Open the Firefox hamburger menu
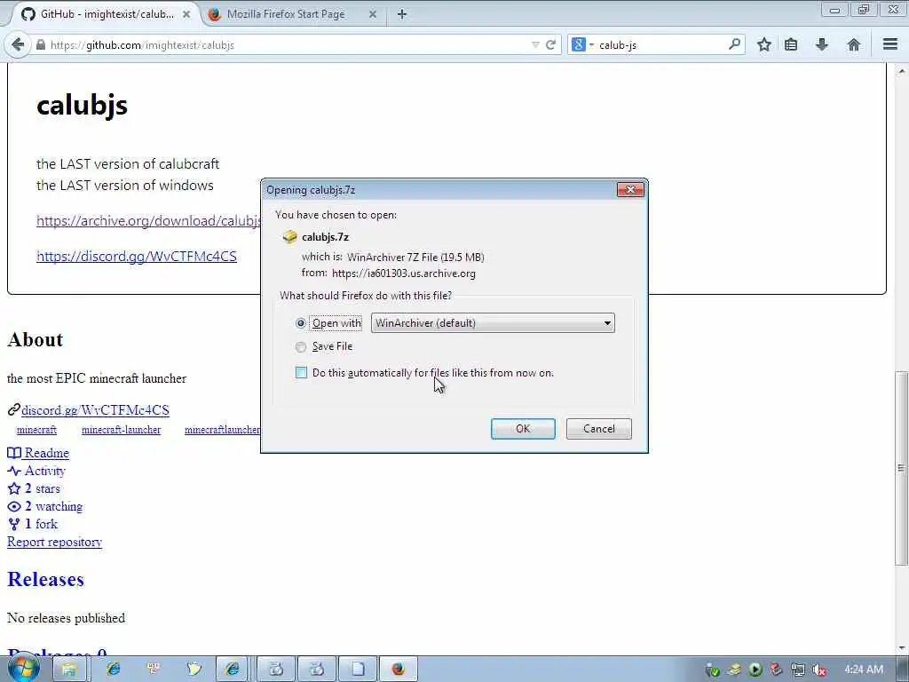The height and width of the screenshot is (682, 909). [x=890, y=44]
